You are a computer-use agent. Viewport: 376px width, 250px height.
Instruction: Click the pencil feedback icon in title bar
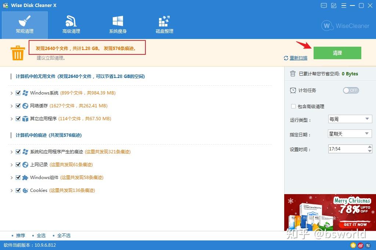[x=334, y=6]
